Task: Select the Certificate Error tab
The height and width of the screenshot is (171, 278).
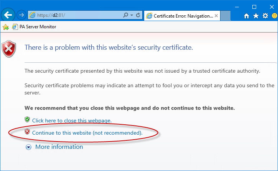Action: [179, 16]
